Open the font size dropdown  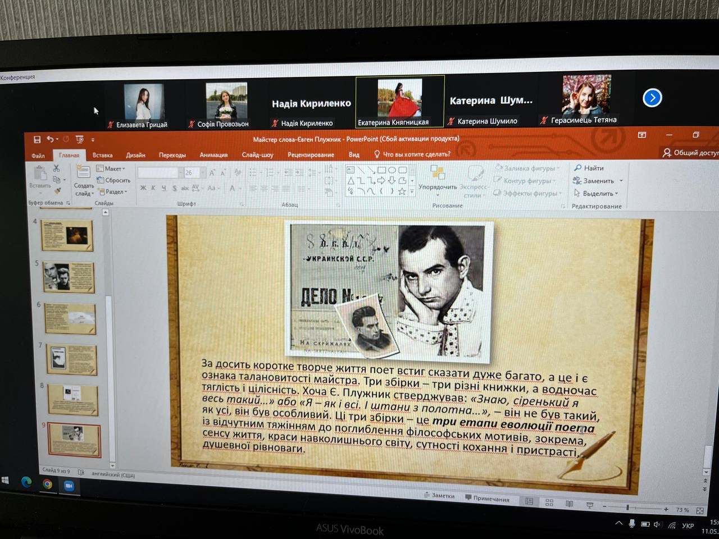pyautogui.click(x=203, y=173)
